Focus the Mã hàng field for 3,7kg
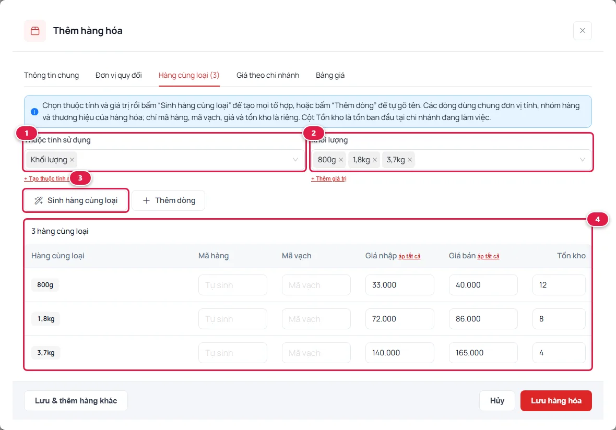Viewport: 616px width, 430px height. pyautogui.click(x=233, y=353)
